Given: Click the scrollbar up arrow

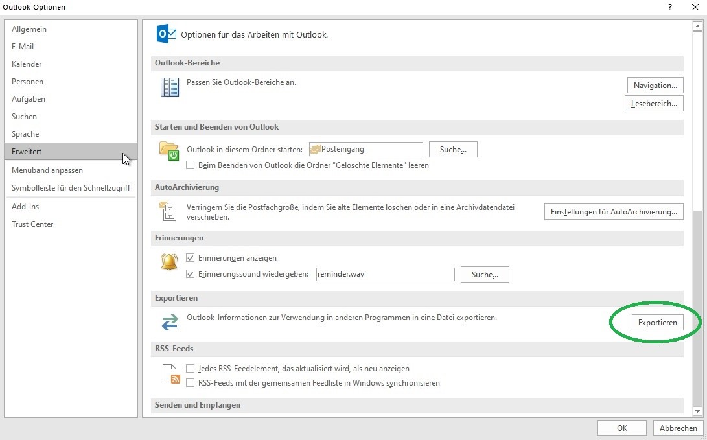Looking at the screenshot, I should [697, 27].
